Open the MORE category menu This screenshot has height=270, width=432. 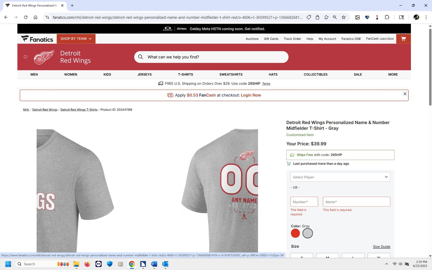click(x=393, y=75)
